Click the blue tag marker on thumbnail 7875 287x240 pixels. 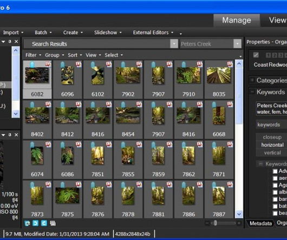pos(62,185)
